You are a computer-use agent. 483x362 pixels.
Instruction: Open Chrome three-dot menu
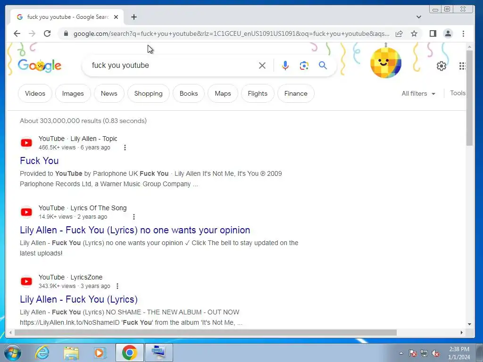(463, 33)
